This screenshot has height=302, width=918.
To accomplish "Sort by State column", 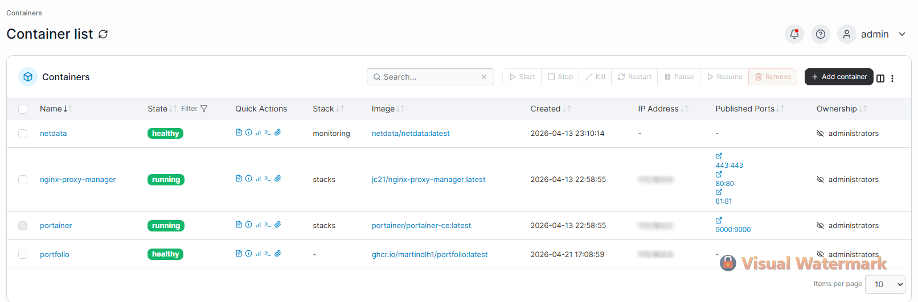I will 162,109.
